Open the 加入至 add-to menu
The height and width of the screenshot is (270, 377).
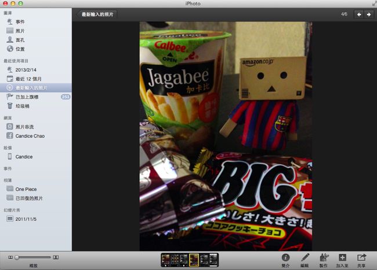(x=342, y=260)
